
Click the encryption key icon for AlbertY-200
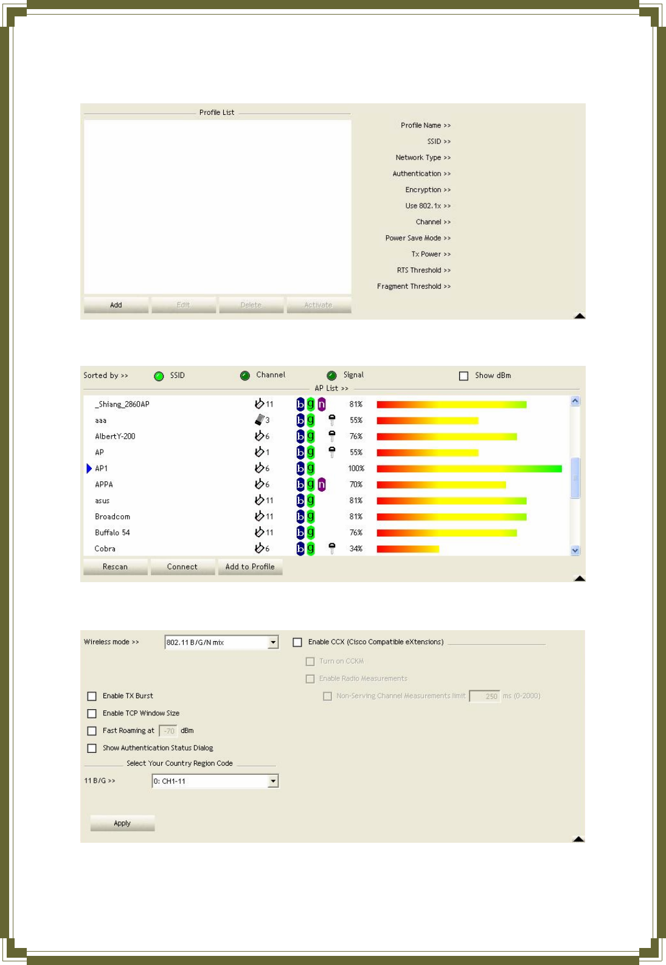331,436
